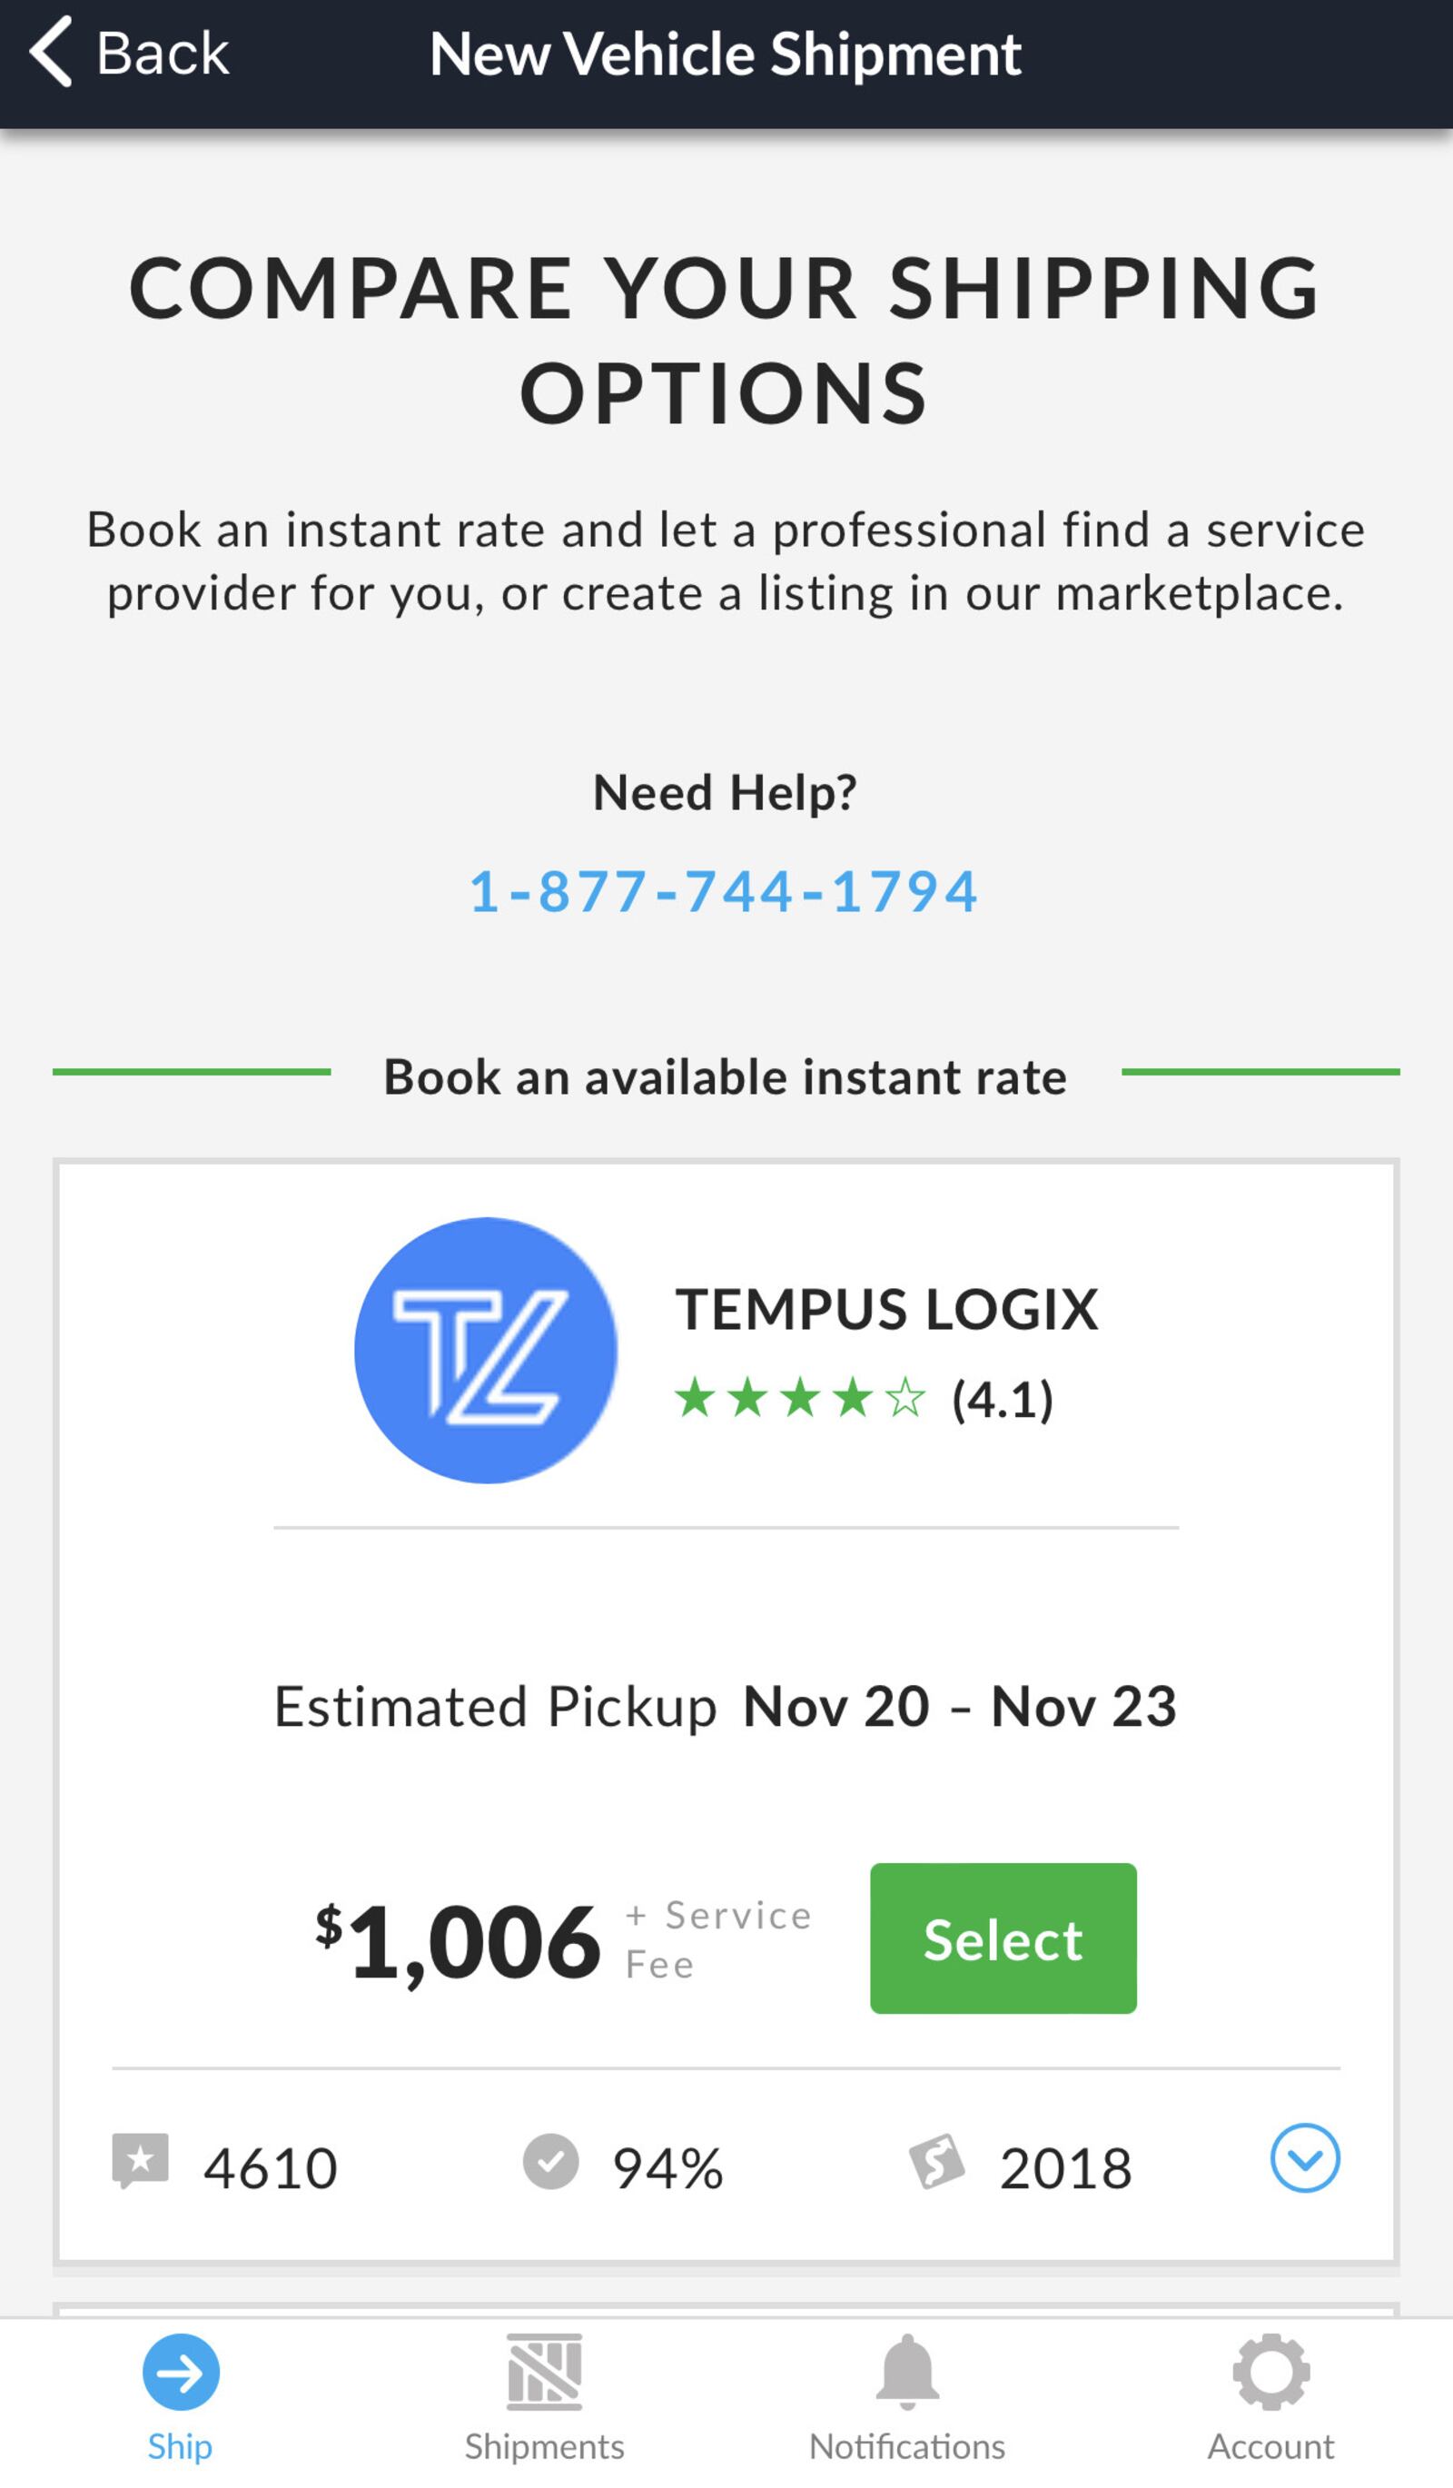Call the 1-877-744-1794 help number
The image size is (1453, 2488).
[x=724, y=891]
